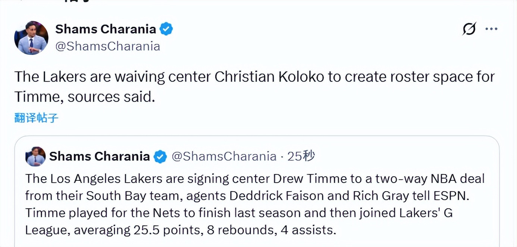Open the quoted post about Drew Timme signing
This screenshot has height=247, width=517.
(x=257, y=205)
